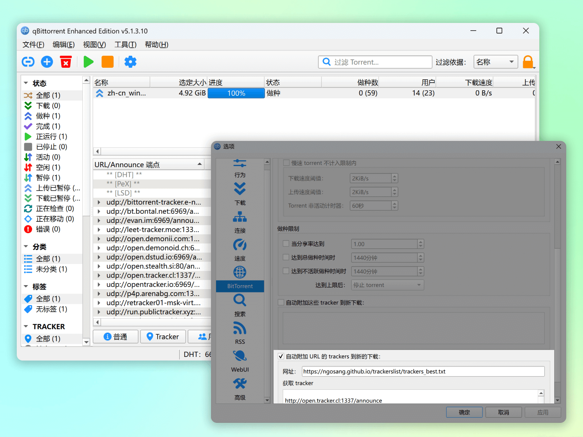Image resolution: width=583 pixels, height=437 pixels.
Task: Click the 确定 button
Action: (464, 412)
